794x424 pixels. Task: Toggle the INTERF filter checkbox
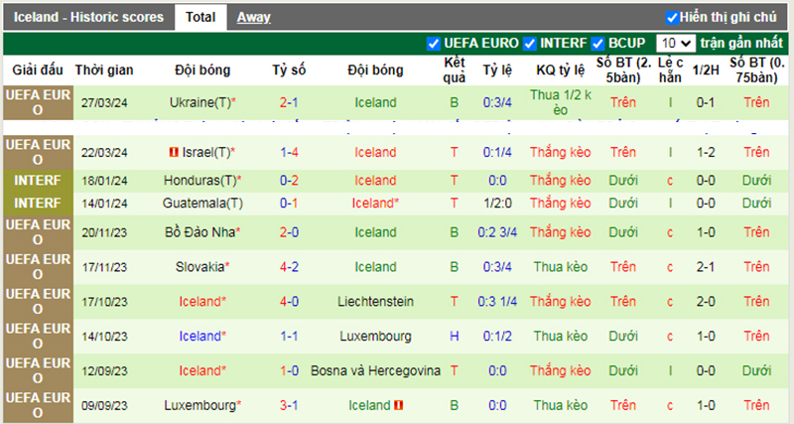(530, 44)
